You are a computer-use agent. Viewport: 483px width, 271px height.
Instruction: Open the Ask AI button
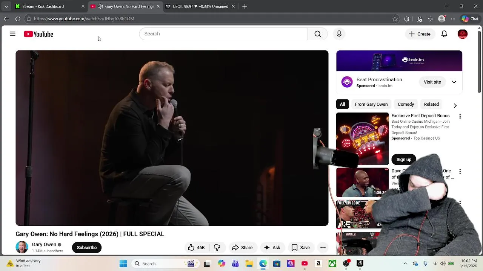click(272, 247)
